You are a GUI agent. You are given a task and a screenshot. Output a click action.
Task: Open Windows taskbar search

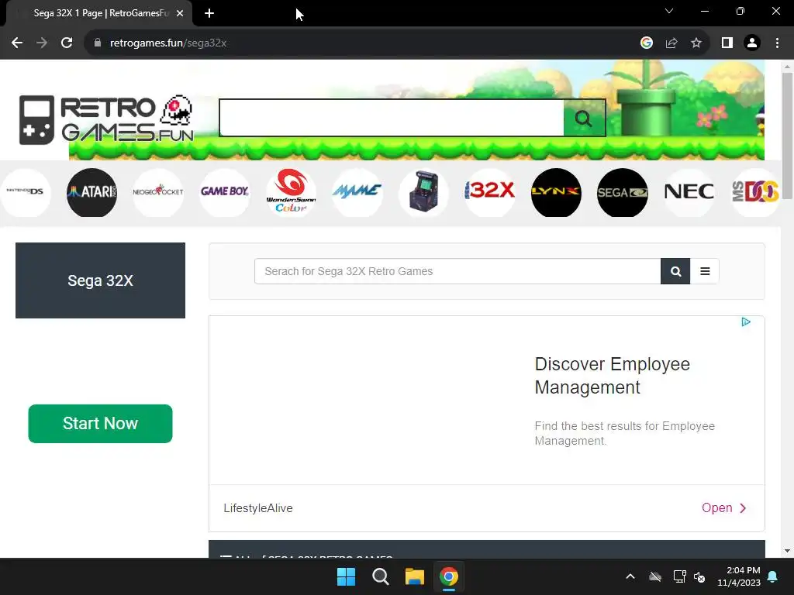380,576
